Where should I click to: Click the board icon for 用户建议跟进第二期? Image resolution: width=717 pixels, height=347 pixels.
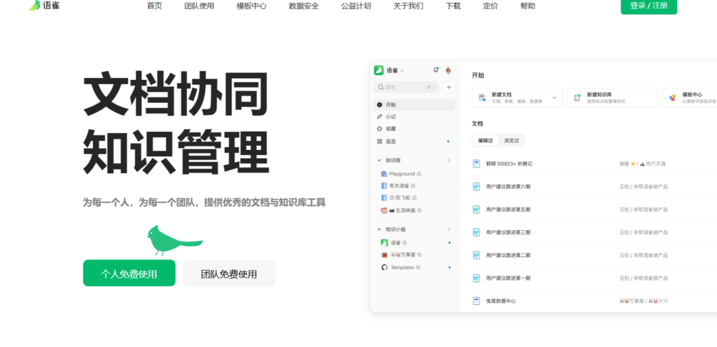click(476, 255)
